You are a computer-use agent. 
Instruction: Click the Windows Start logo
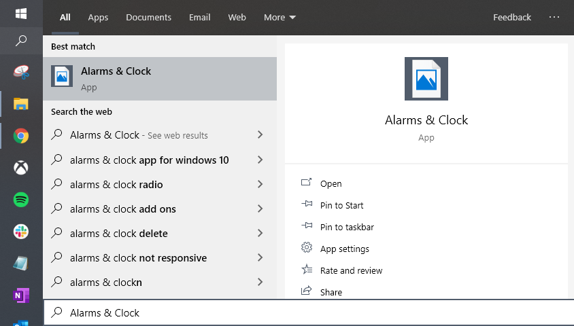pos(21,14)
